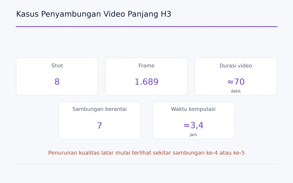Select the Durasi video label
293x183 pixels.
click(236, 65)
